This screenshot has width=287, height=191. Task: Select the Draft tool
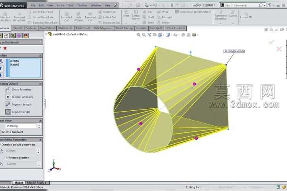[x=148, y=17]
